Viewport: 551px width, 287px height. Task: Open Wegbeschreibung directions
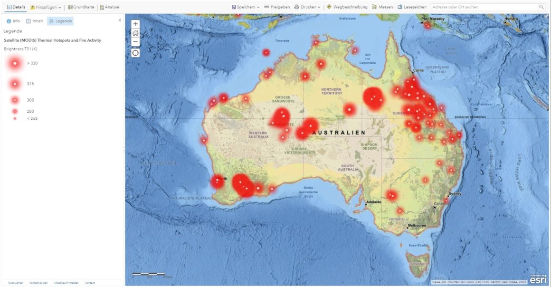pos(347,7)
